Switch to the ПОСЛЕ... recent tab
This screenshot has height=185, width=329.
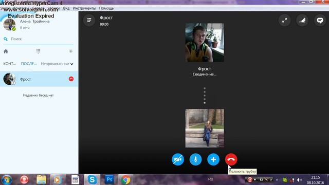click(29, 64)
